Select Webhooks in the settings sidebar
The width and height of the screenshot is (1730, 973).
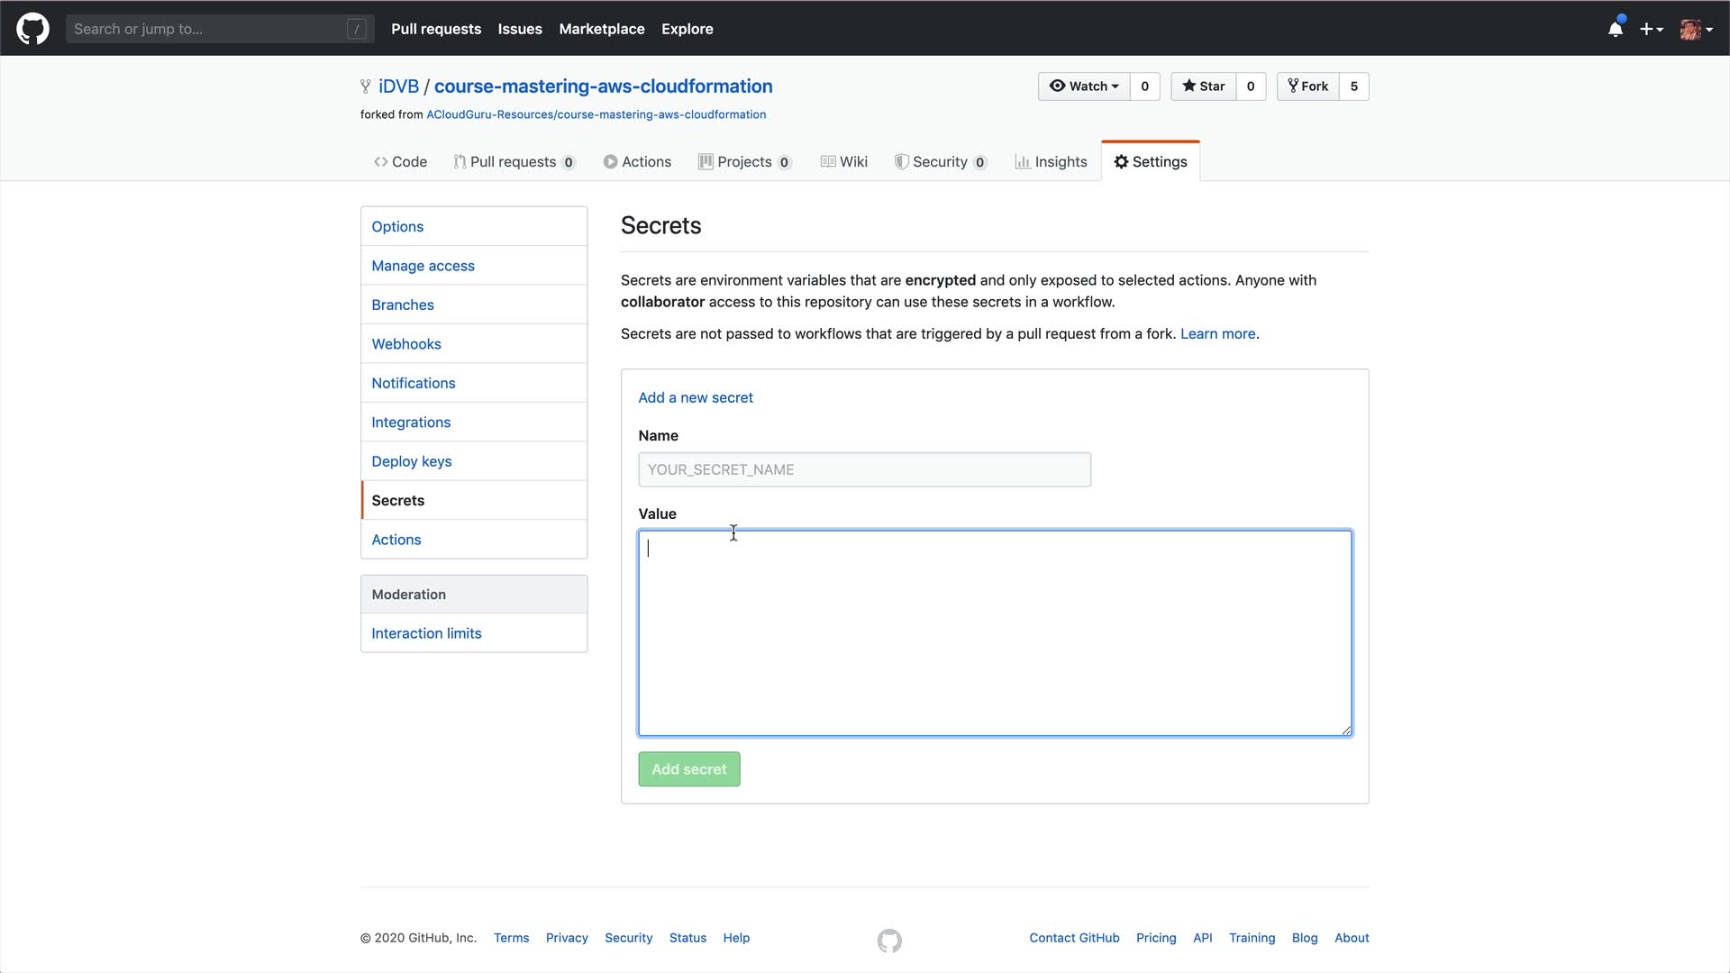(406, 344)
